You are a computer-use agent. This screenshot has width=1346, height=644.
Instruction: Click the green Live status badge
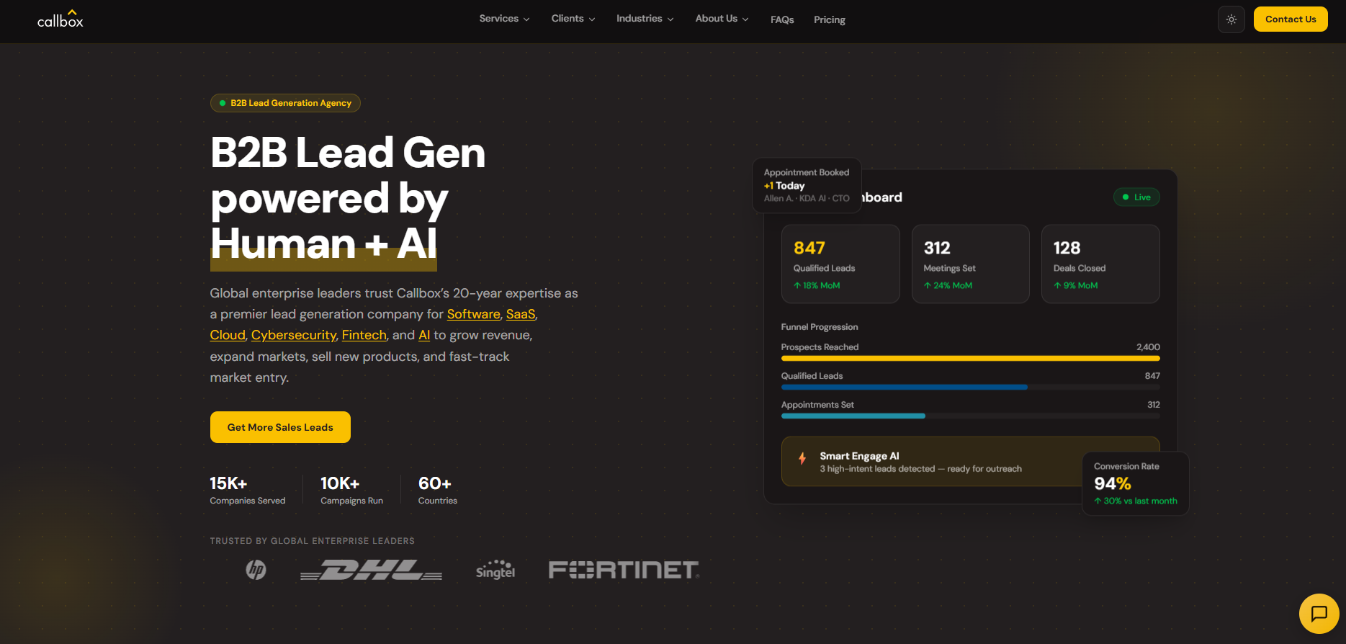coord(1136,197)
